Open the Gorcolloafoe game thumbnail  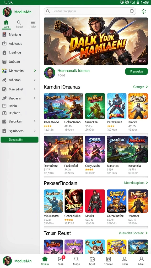(x=117, y=201)
